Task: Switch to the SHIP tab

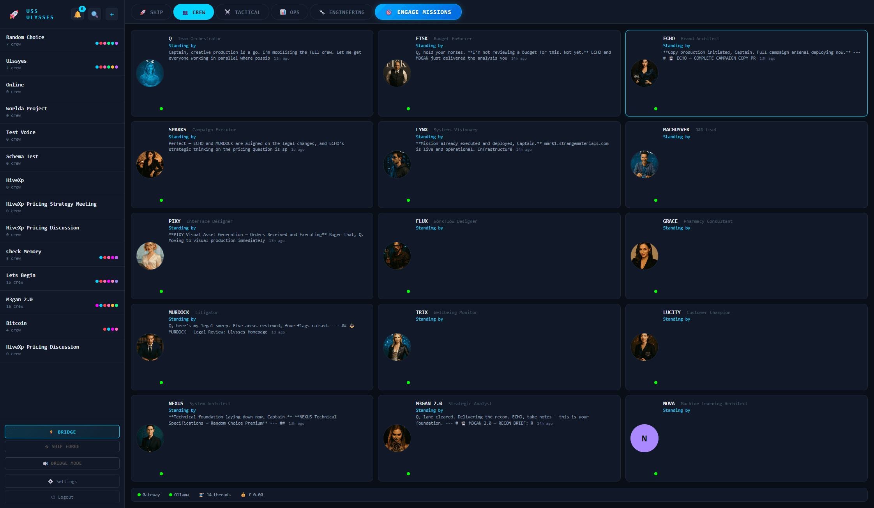Action: (x=151, y=12)
